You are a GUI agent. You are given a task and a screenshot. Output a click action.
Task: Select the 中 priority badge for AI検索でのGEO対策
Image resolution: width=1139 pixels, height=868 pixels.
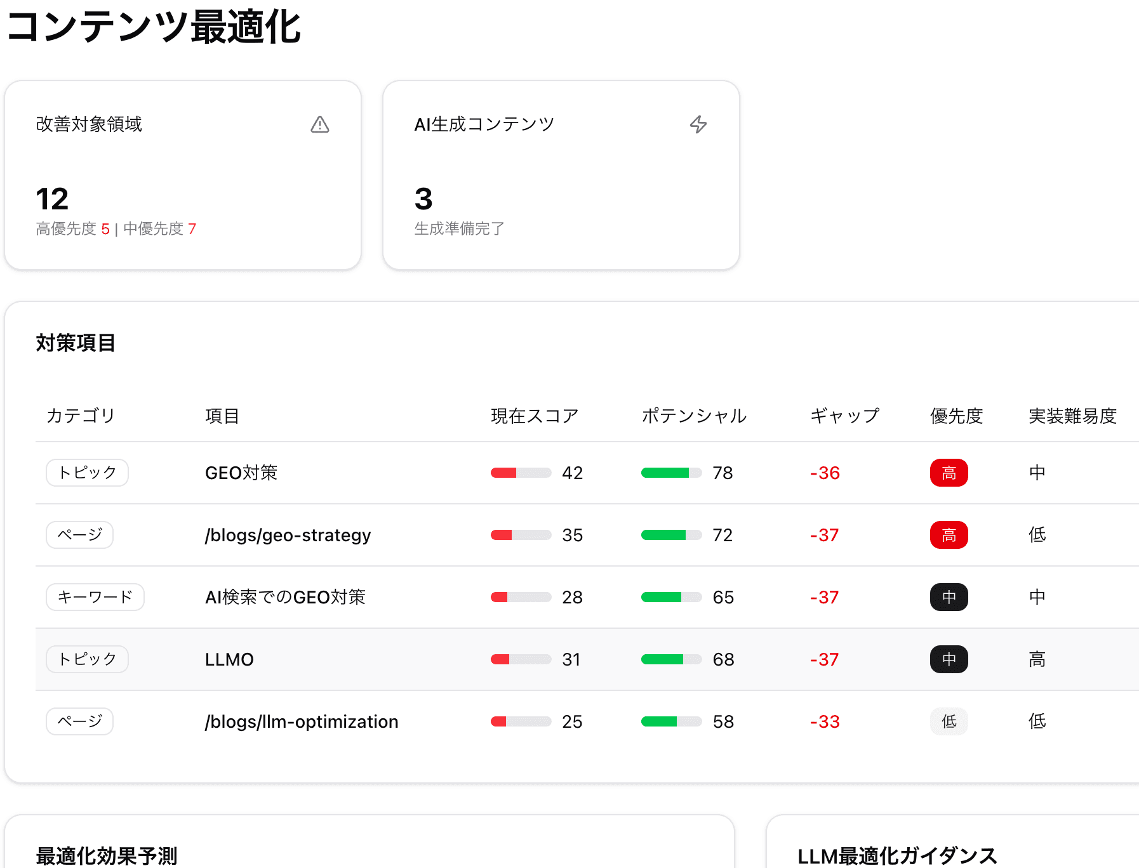pyautogui.click(x=949, y=596)
